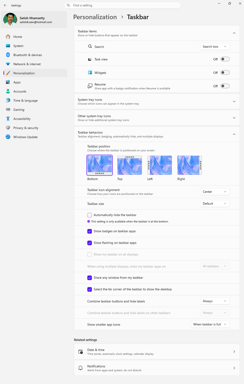Uncheck Share any window from my taskbar
The height and width of the screenshot is (384, 244).
89,278
